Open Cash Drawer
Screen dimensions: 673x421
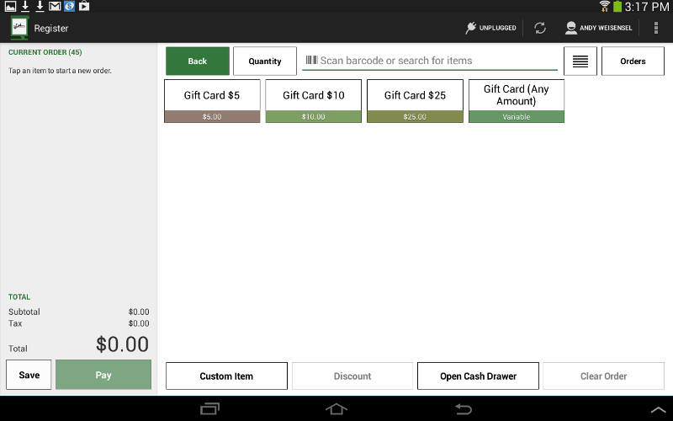478,376
